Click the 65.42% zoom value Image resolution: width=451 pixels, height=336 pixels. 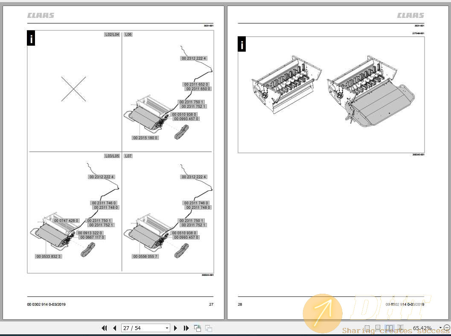click(422, 328)
